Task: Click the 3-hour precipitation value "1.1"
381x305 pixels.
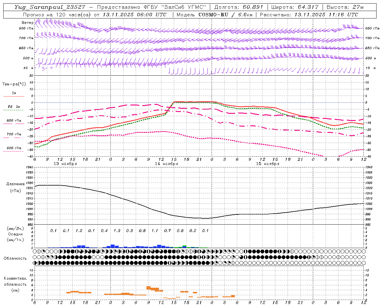Action: click(155, 231)
